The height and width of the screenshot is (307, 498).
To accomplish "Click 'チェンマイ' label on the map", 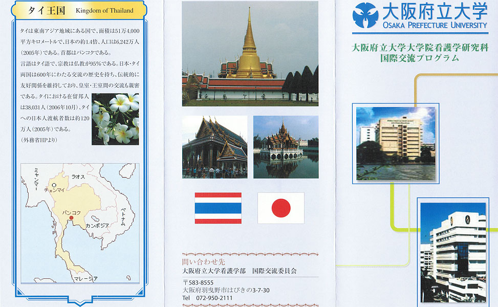I will tap(54, 190).
